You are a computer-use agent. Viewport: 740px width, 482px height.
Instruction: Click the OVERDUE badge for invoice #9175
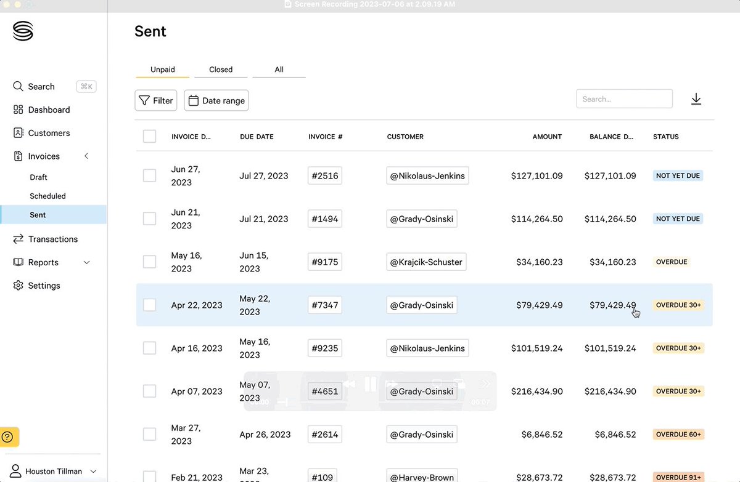point(672,262)
